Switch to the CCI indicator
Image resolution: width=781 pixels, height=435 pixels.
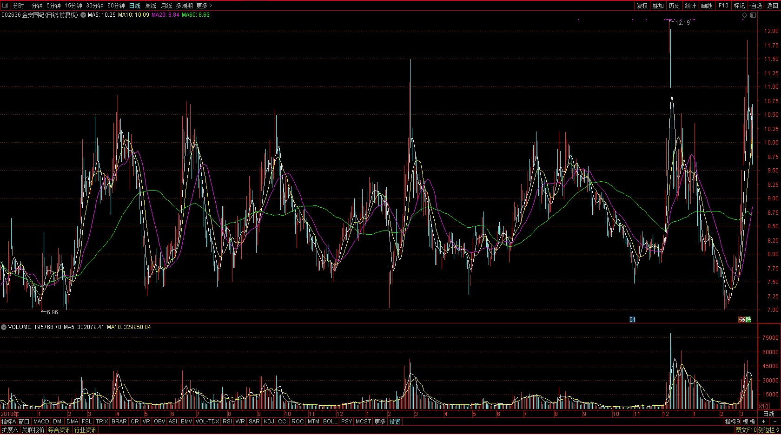coord(283,422)
